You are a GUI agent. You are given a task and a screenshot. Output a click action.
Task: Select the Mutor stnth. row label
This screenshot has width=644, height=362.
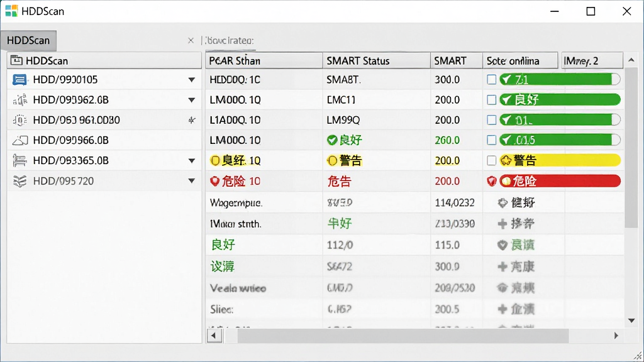click(235, 224)
